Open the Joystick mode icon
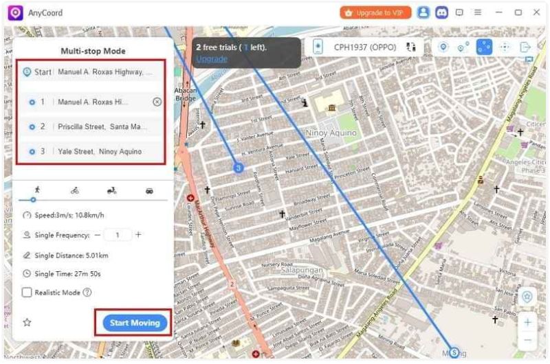 [x=505, y=47]
